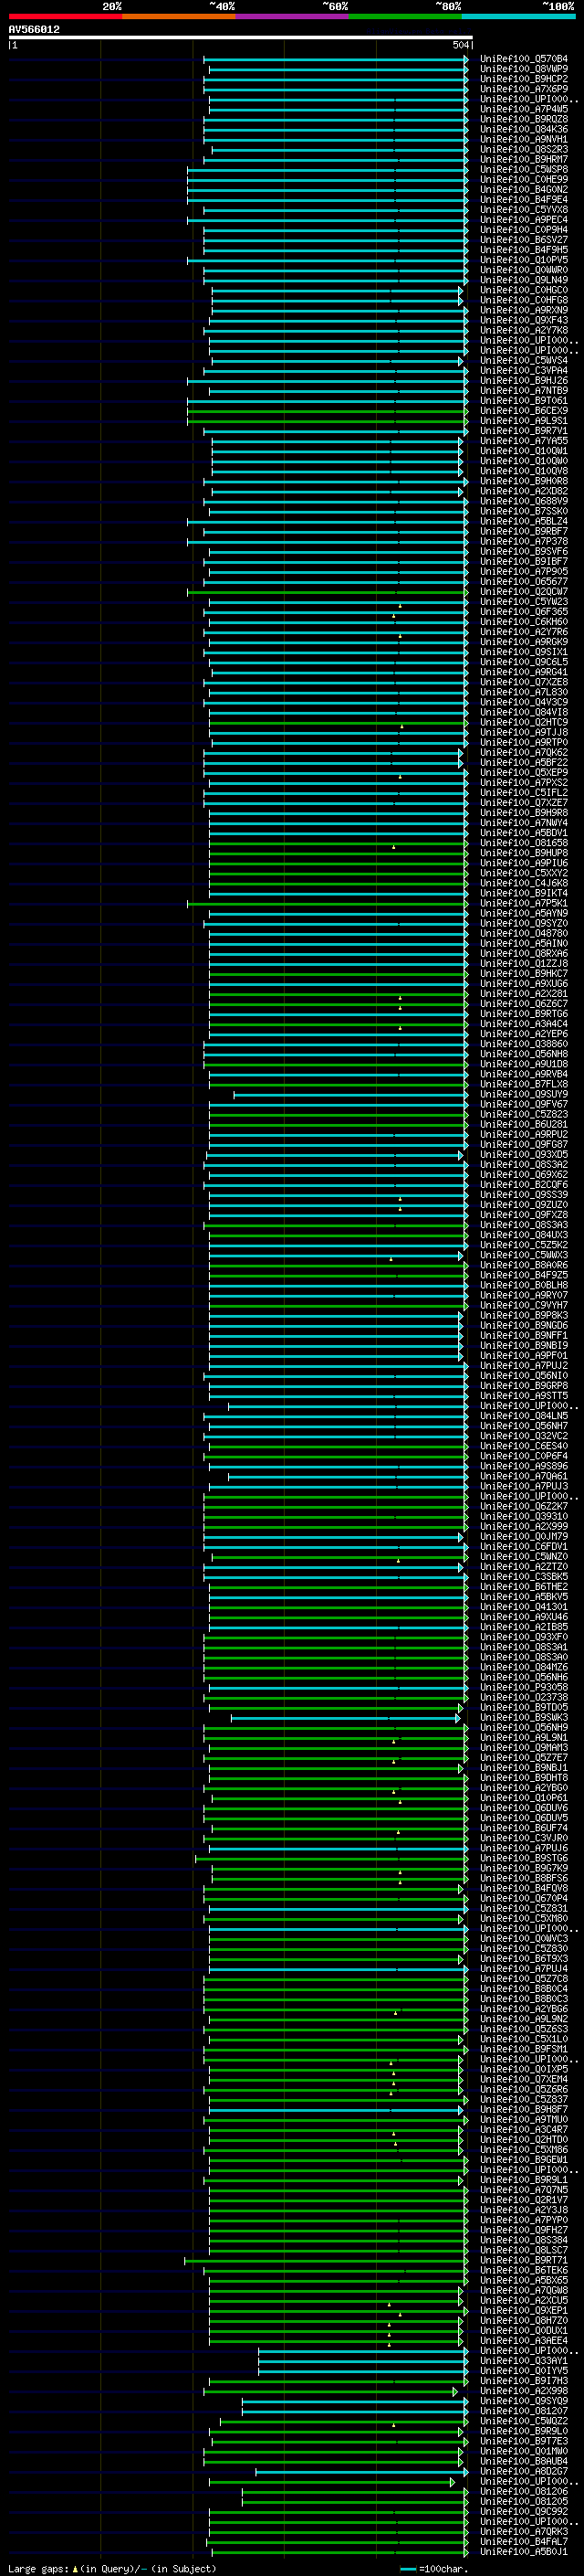The image size is (584, 2576).
Task: Open the UniRef100_C5IFL2 entry
Action: click(524, 793)
